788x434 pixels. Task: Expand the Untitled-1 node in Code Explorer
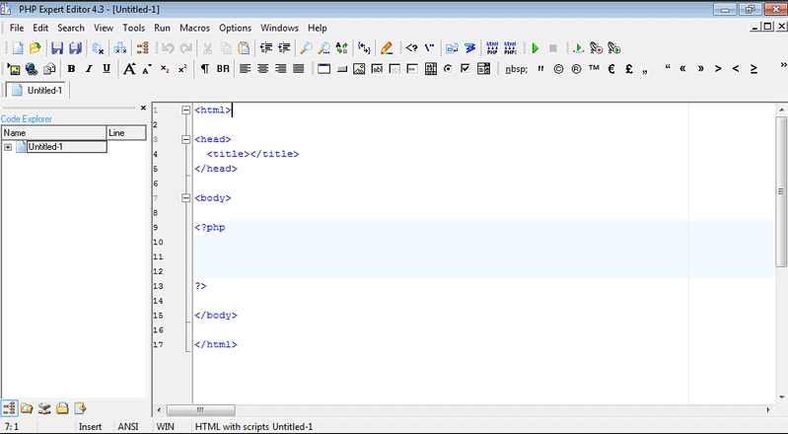point(8,147)
